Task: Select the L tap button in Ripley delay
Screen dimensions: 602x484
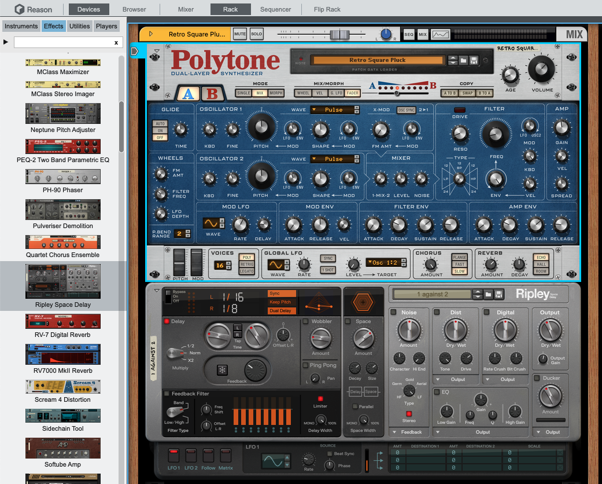Action: pyautogui.click(x=238, y=328)
